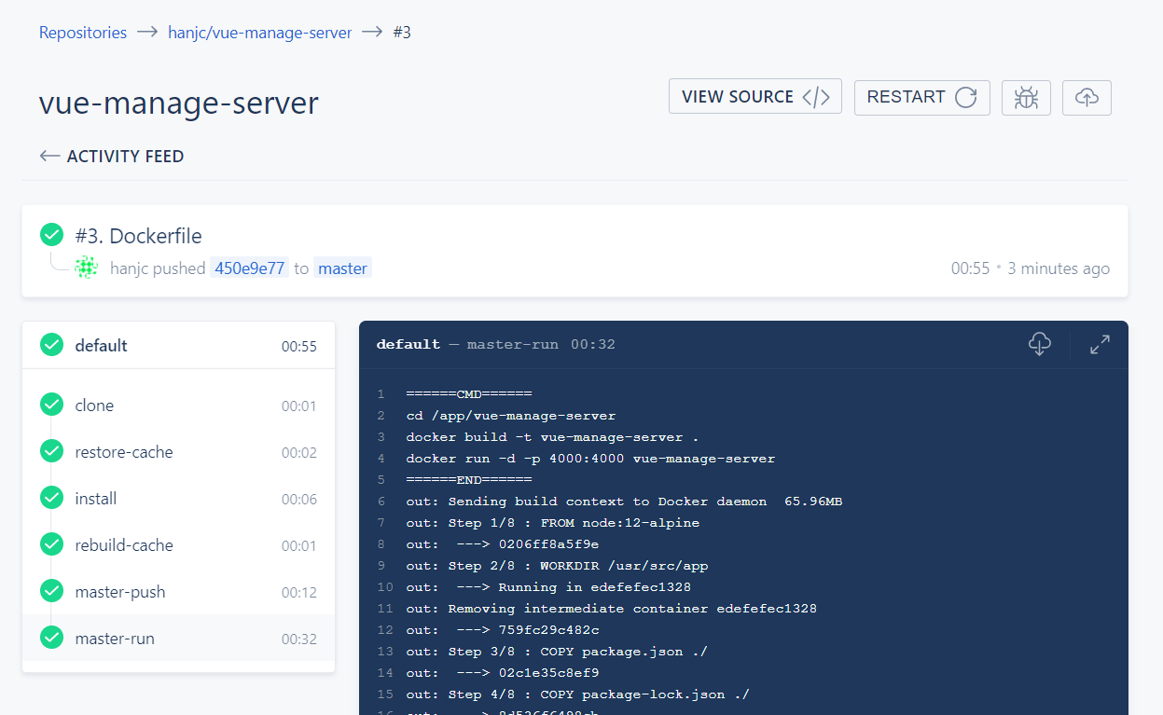The image size is (1163, 715).
Task: Click the green check icon next to rebuild-cache
Action: coord(51,544)
